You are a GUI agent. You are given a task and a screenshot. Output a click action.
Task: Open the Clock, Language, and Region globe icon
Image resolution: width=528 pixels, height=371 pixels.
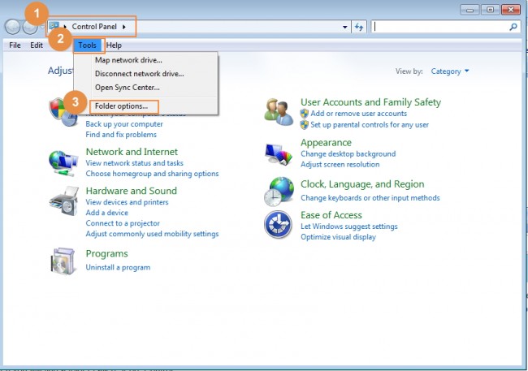(279, 192)
